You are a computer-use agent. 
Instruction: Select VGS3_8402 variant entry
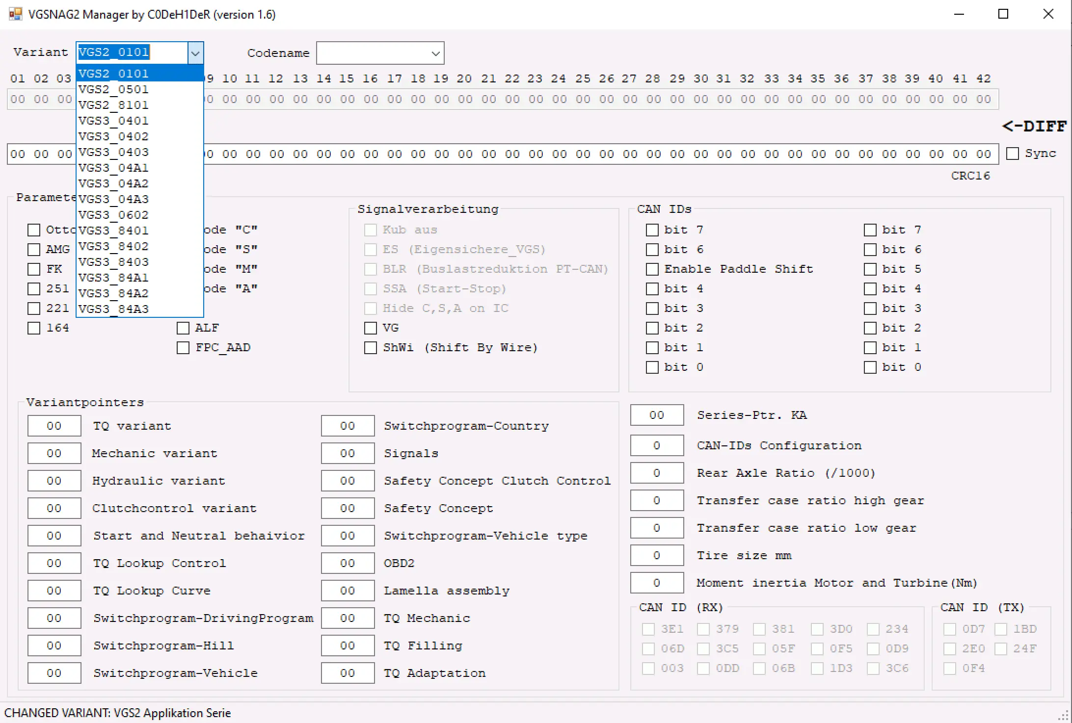pyautogui.click(x=140, y=246)
